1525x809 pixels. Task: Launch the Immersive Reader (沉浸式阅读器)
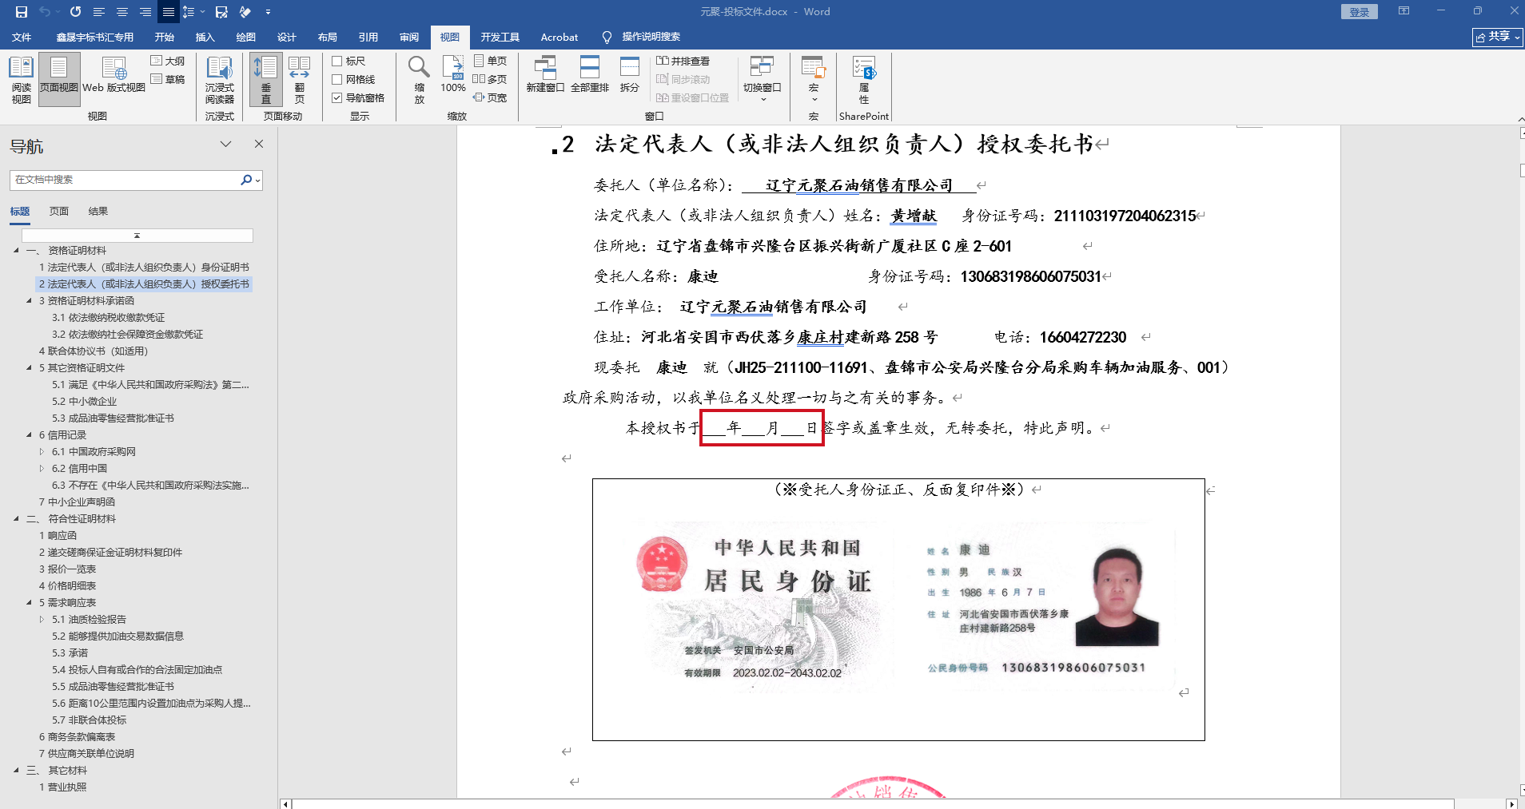(220, 81)
